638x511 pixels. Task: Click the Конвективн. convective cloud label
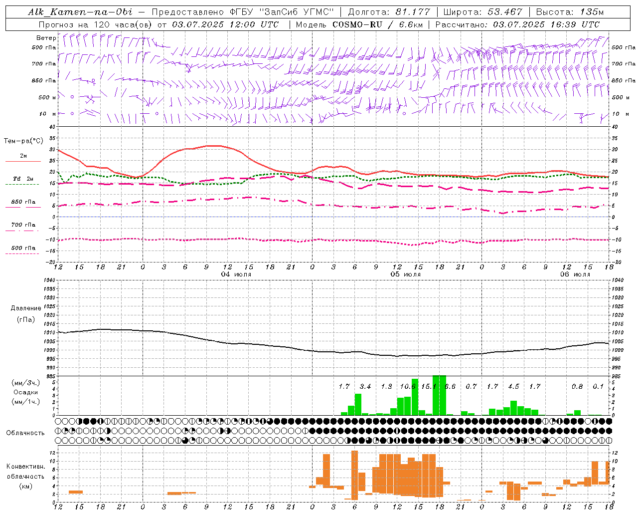coord(26,466)
